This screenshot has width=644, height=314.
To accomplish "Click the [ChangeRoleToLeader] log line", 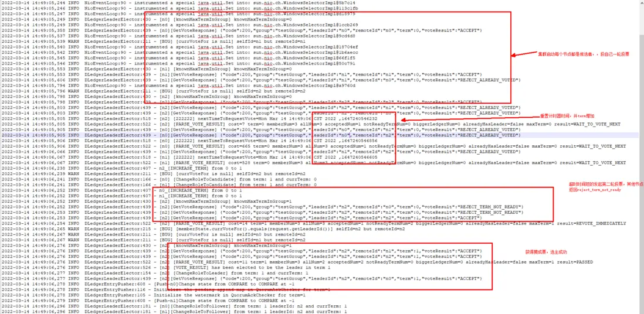I will pos(154,273).
